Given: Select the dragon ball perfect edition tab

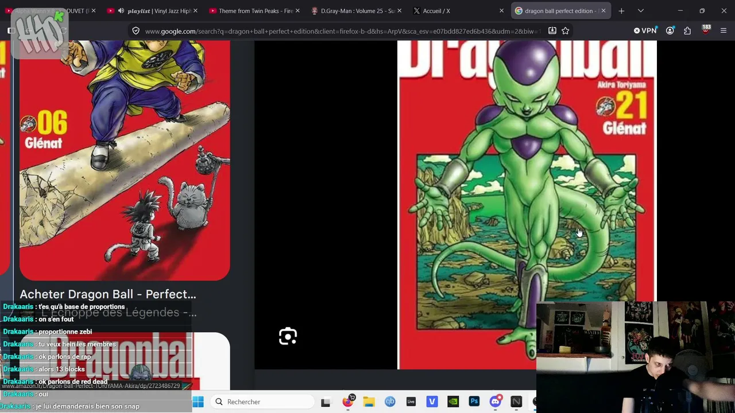Looking at the screenshot, I should tap(560, 11).
